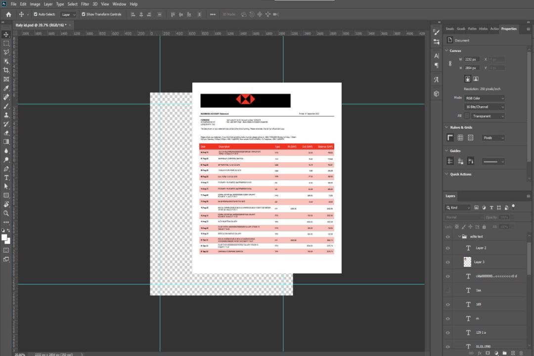The width and height of the screenshot is (534, 356).
Task: Select the Crop tool
Action: (x=6, y=70)
